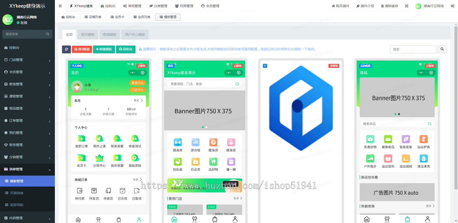The width and height of the screenshot is (458, 223).
Task: Click the 找私教 icon in the home template
Action: pos(178,162)
